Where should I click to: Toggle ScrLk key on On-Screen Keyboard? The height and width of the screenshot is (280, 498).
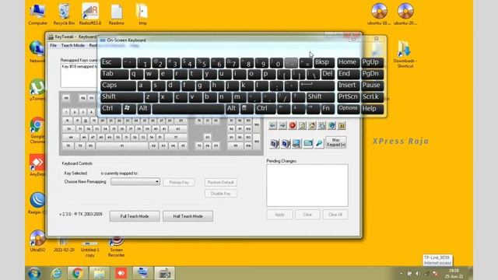tap(372, 97)
